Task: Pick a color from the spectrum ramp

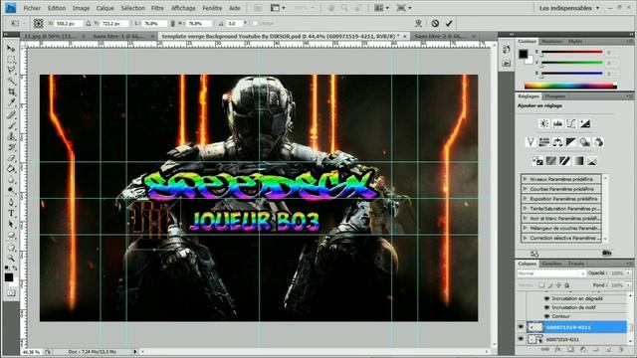Action: point(570,86)
